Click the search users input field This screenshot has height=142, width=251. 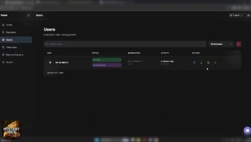[125, 44]
